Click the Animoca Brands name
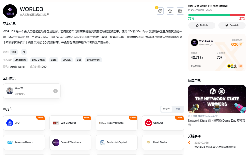This screenshot has height=155, width=251. [24, 142]
